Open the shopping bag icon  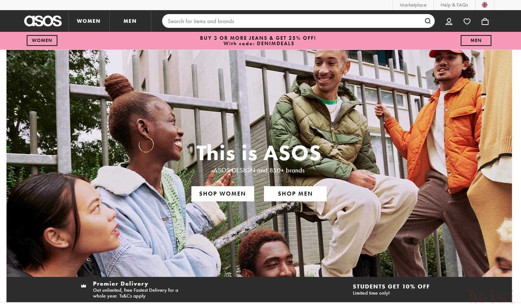point(485,21)
